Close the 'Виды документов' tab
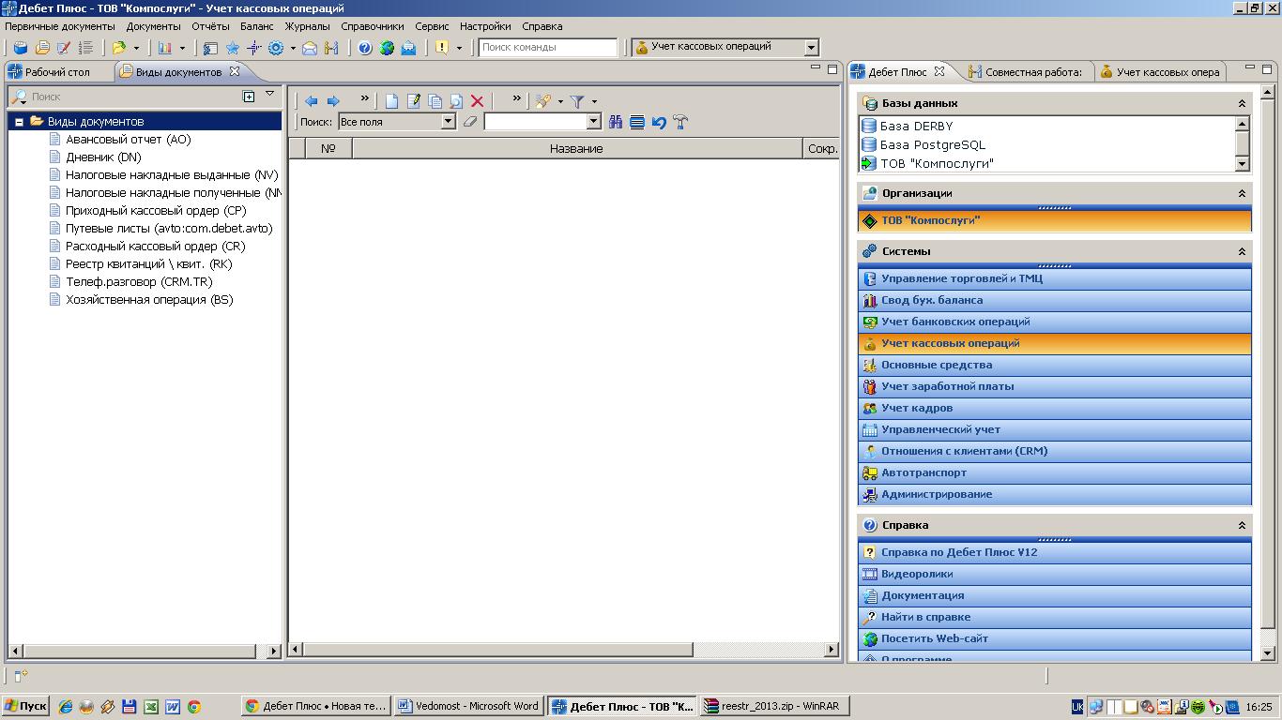This screenshot has height=720, width=1282. point(236,71)
